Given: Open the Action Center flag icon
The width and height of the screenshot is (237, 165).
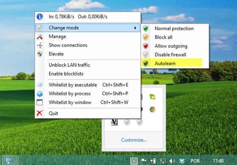Looking at the screenshot, I should (x=143, y=161).
